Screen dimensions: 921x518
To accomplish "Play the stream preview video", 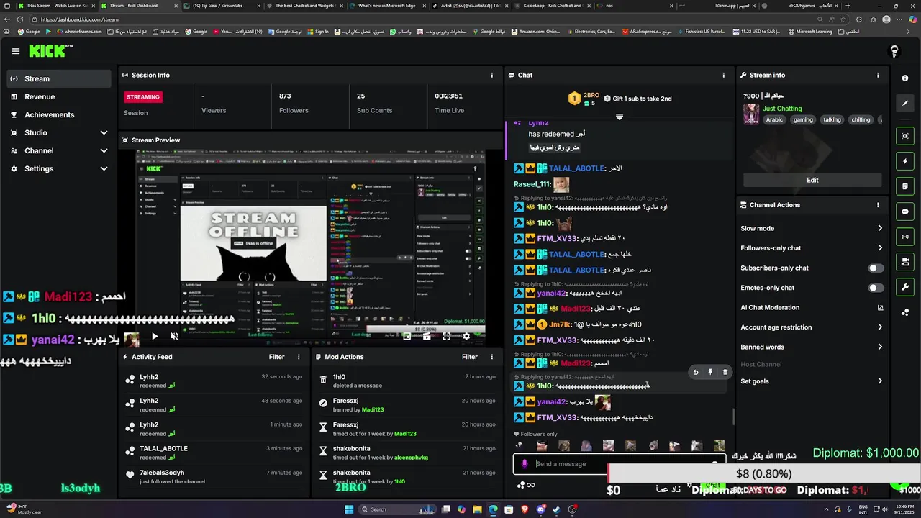I will (x=155, y=336).
